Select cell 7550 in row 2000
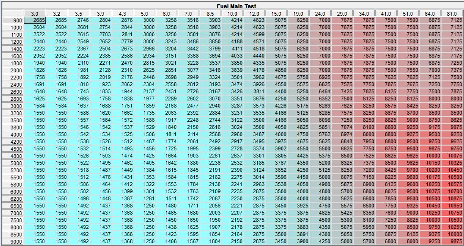The height and width of the screenshot is (246, 464). 408,70
